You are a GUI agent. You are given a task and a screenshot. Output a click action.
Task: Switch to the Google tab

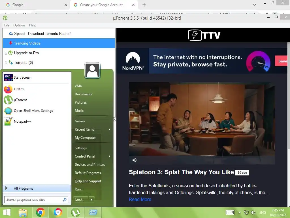coord(35,5)
